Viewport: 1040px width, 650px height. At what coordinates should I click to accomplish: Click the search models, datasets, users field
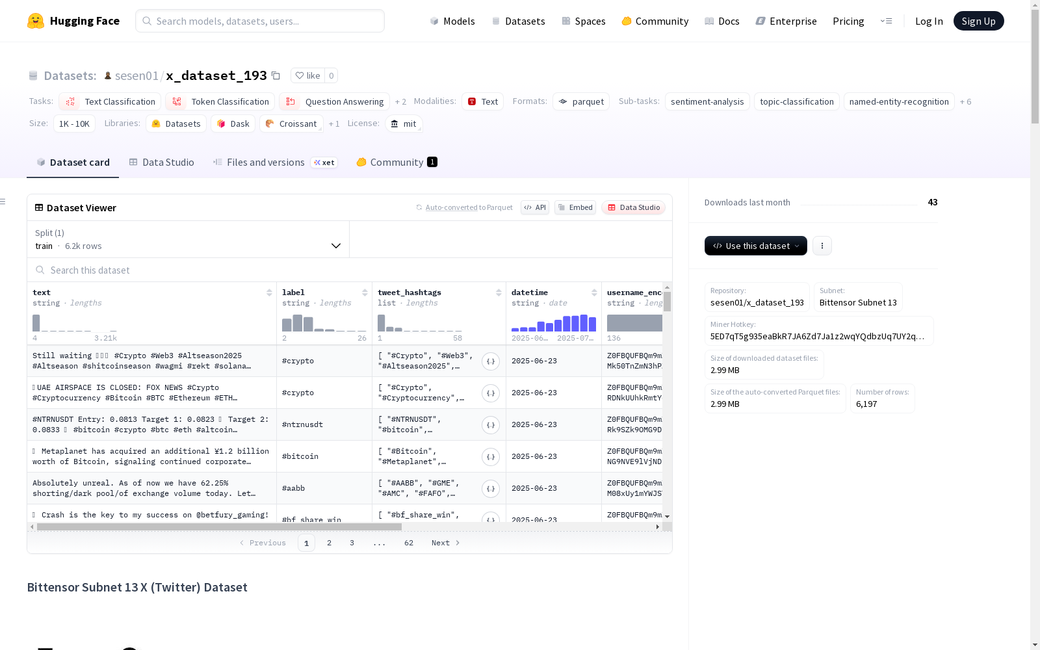click(x=260, y=21)
